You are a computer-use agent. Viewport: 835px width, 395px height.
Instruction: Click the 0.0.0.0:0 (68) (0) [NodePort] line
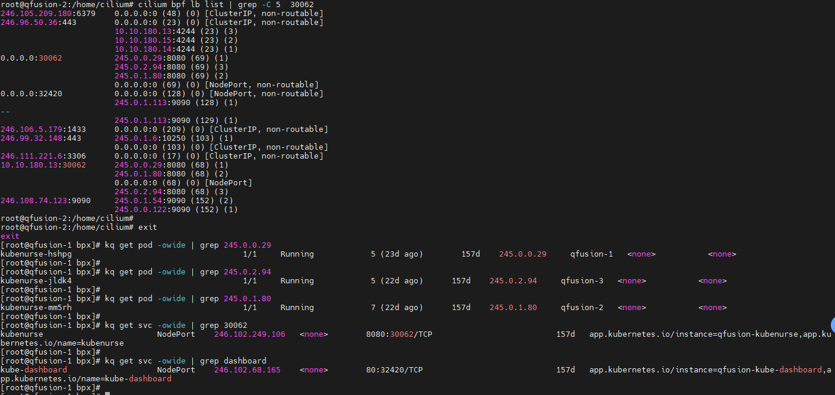pos(183,182)
